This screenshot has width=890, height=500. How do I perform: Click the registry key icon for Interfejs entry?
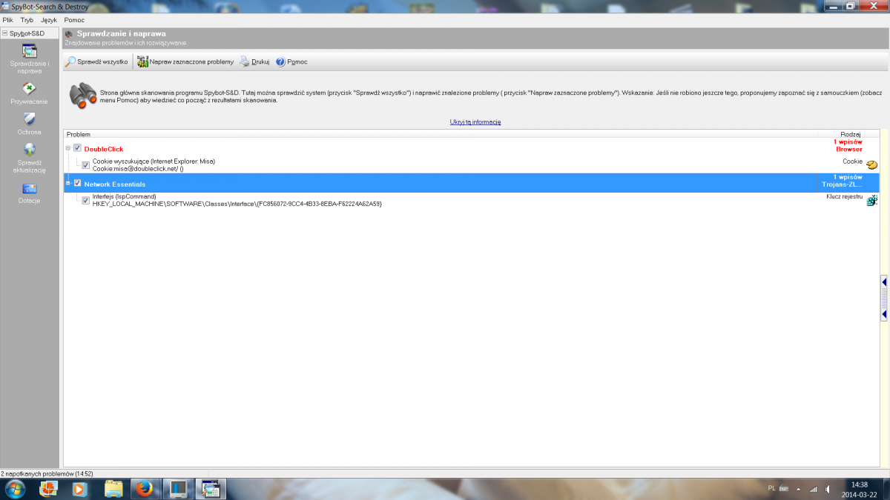[x=872, y=200]
